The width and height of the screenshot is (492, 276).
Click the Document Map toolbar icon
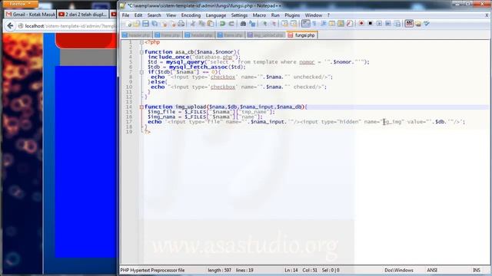pos(341,24)
